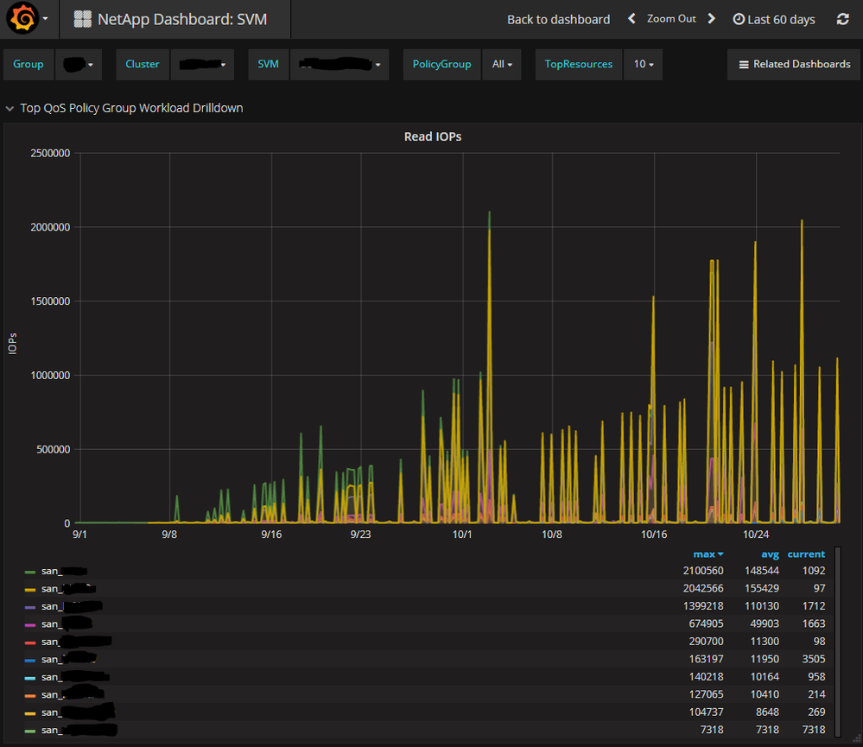The height and width of the screenshot is (747, 863).
Task: Click the right arrow to shift time forward
Action: coord(710,18)
